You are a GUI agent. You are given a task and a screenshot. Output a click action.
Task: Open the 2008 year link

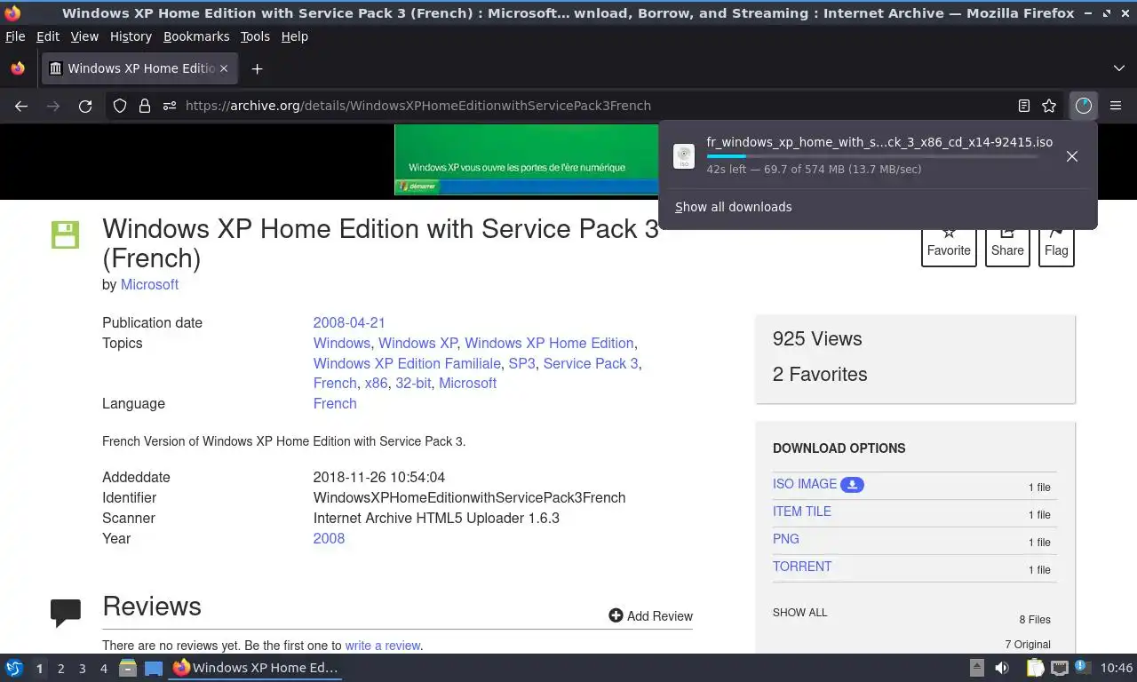329,538
